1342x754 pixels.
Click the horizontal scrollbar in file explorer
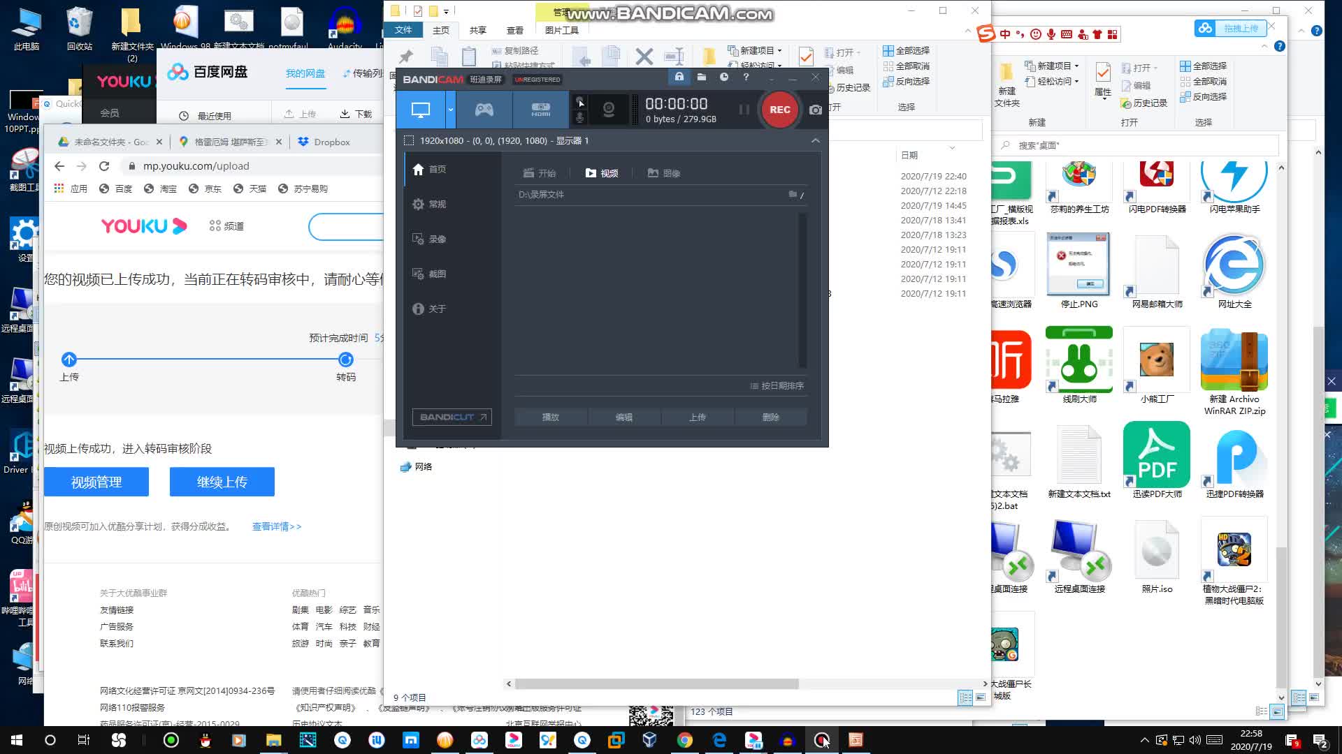click(656, 684)
